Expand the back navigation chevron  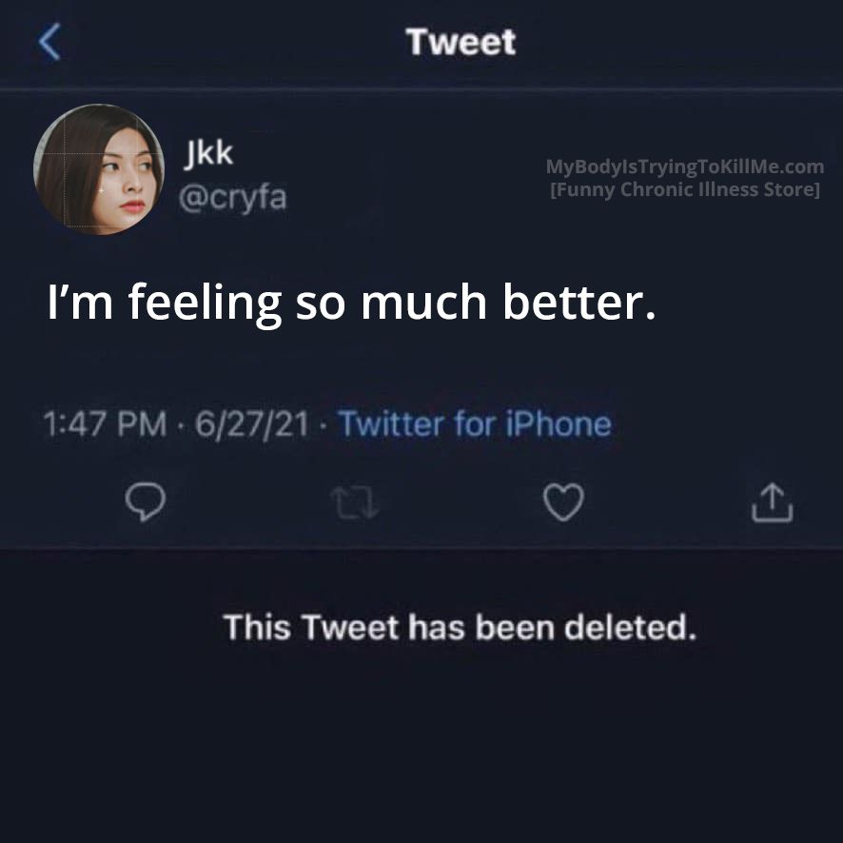pos(50,42)
